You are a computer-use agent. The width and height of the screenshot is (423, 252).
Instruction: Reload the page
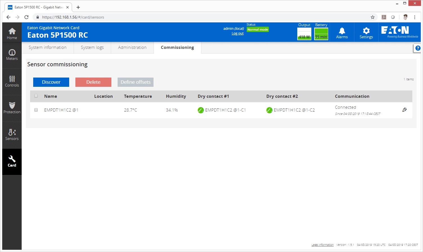[x=26, y=17]
